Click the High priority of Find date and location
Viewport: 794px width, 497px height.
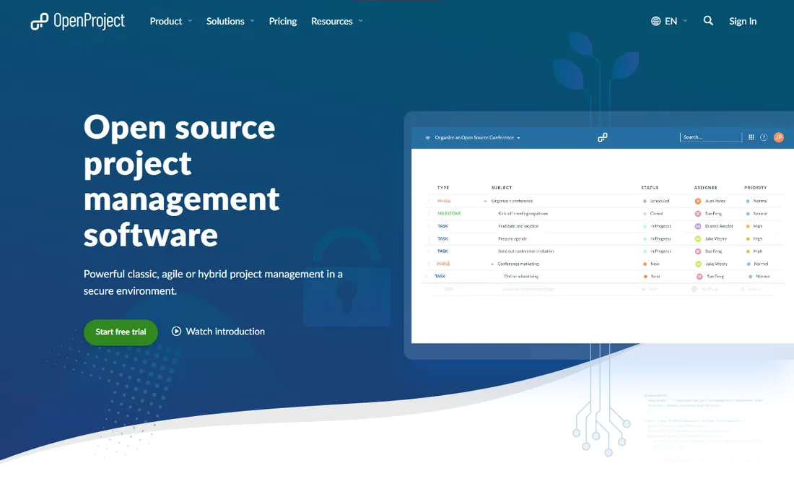[x=757, y=226]
